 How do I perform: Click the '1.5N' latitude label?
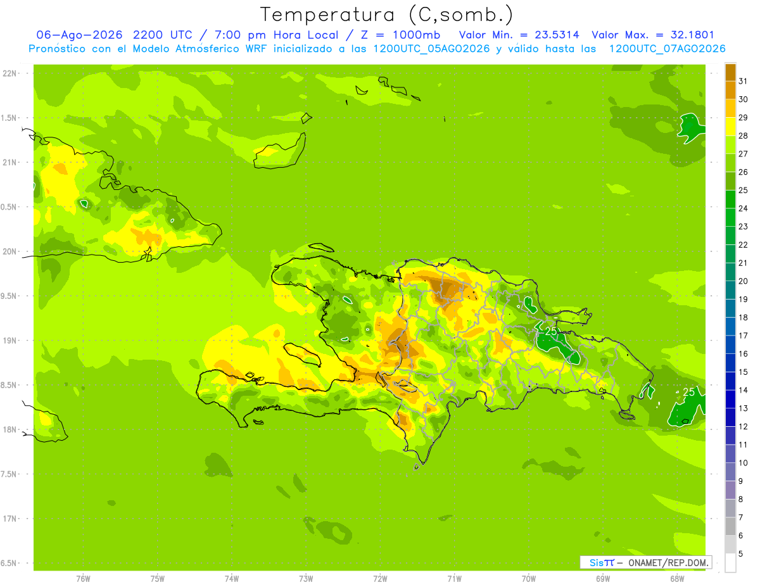tap(8, 118)
